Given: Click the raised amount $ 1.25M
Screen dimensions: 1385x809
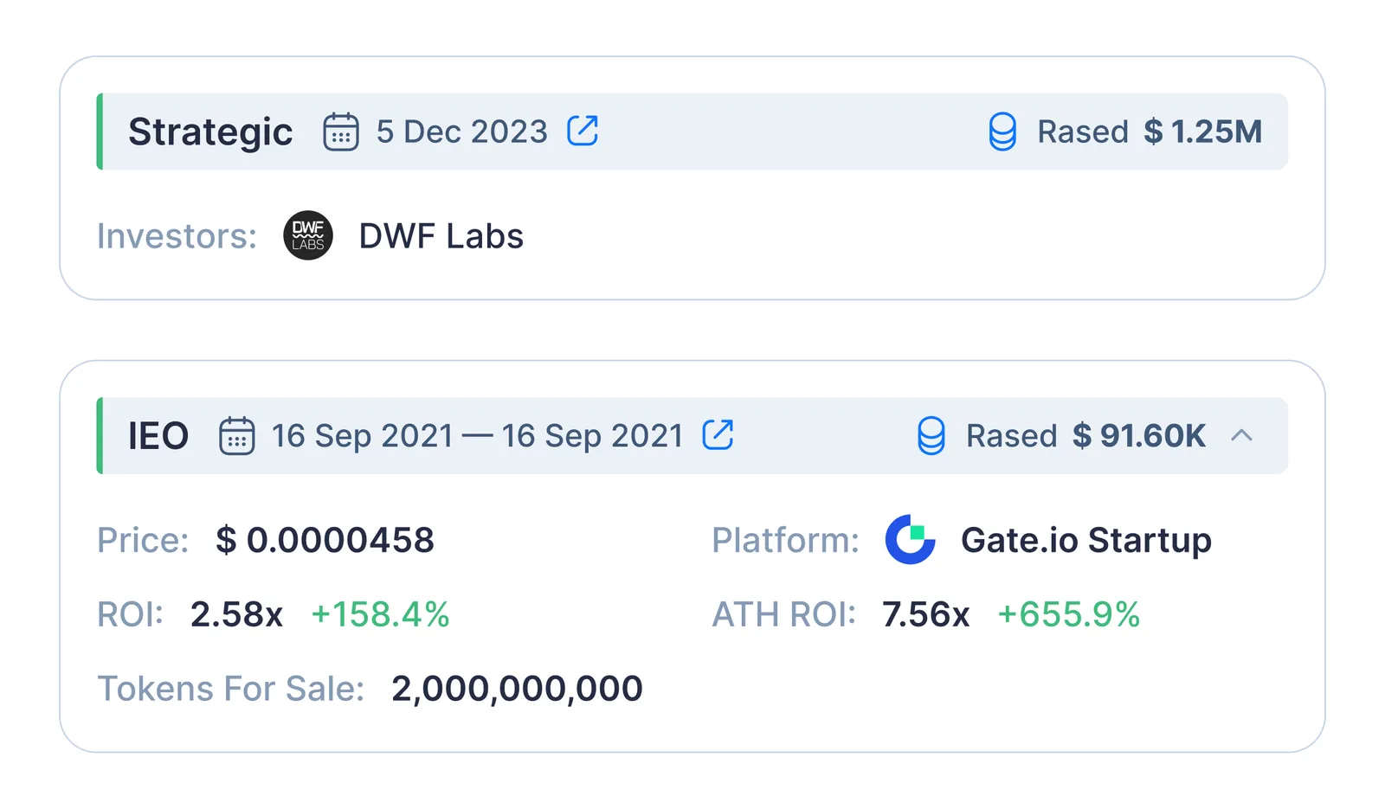Looking at the screenshot, I should tap(1202, 132).
